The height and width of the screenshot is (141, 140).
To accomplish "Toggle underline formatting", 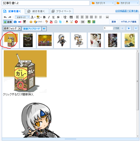I will point(53,17).
